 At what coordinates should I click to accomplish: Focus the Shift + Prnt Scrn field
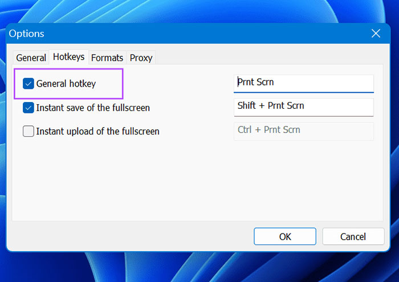[x=303, y=106]
